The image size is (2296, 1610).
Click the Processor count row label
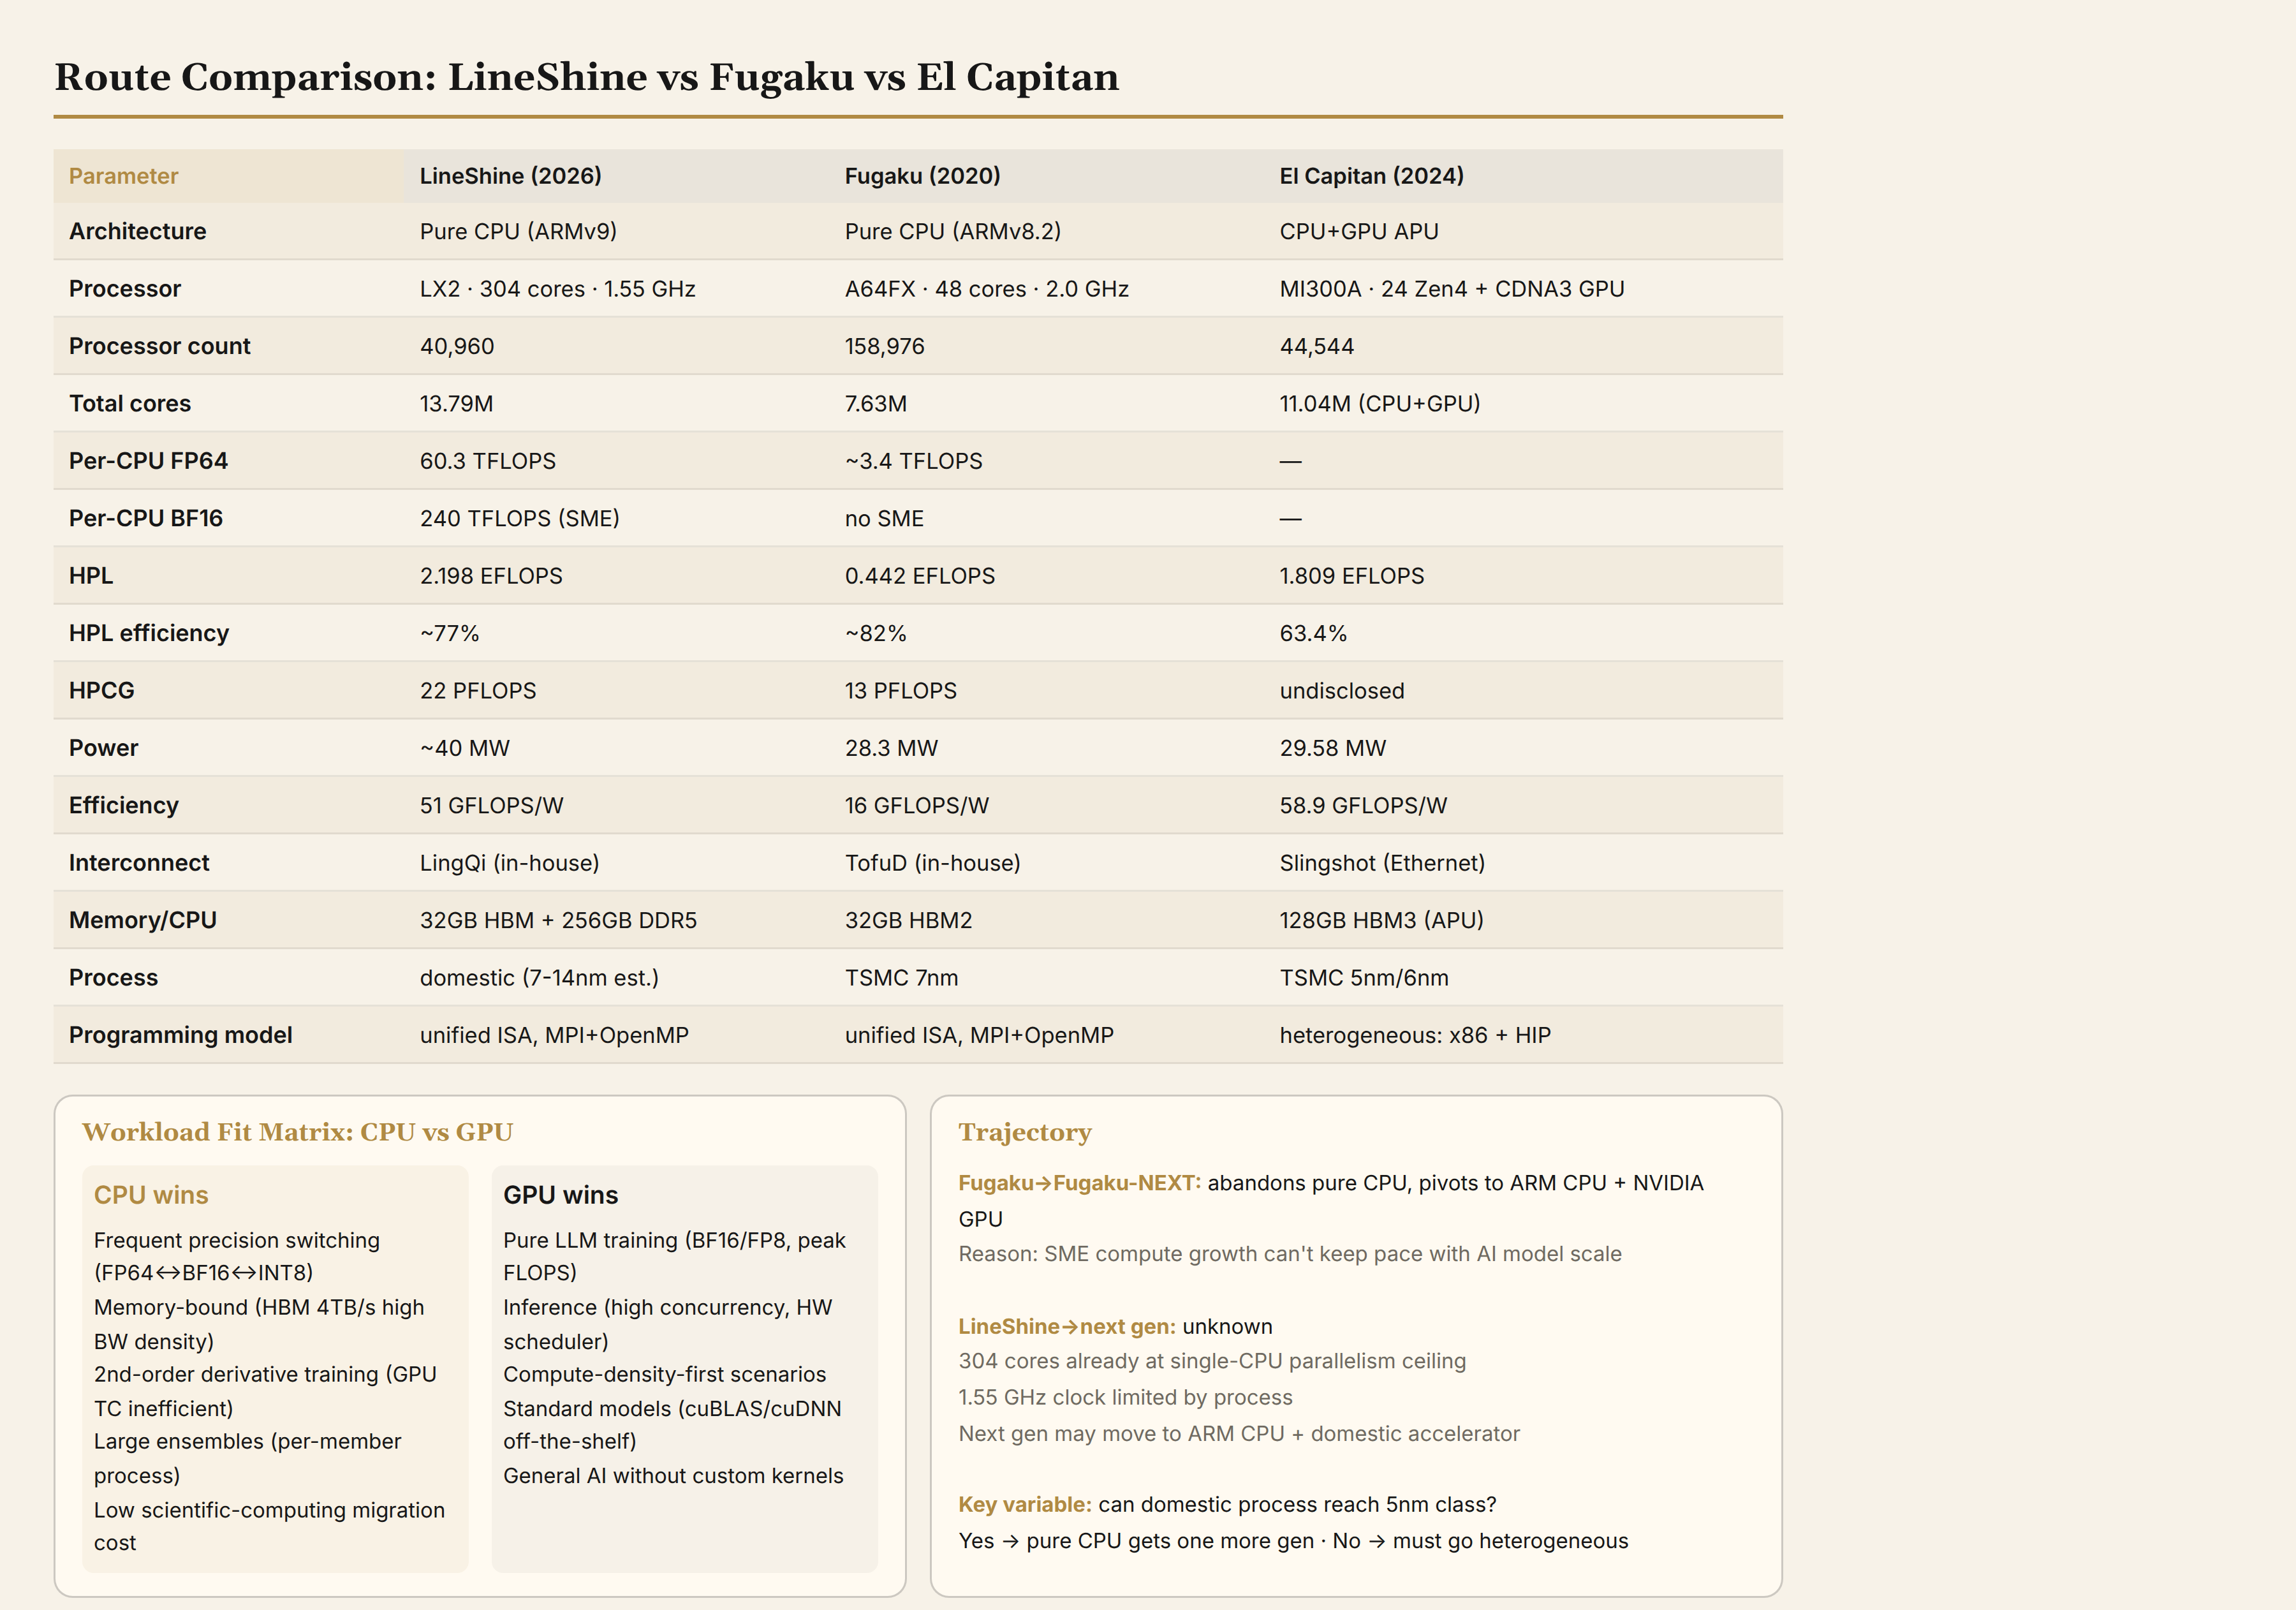159,346
